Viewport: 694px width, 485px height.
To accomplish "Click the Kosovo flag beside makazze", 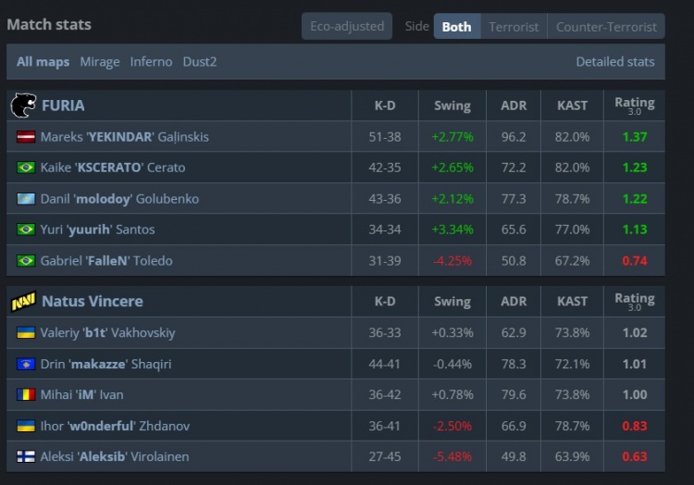I will [x=26, y=364].
